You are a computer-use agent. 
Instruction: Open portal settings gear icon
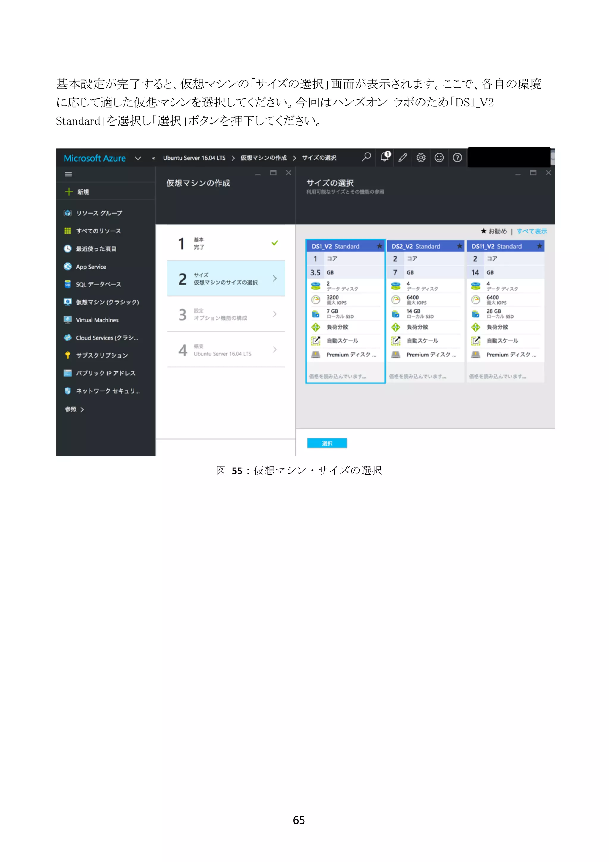[x=421, y=158]
